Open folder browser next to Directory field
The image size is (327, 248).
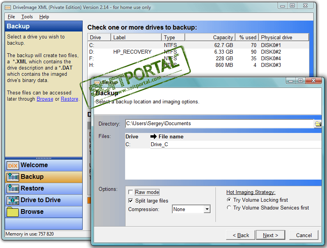[318, 124]
